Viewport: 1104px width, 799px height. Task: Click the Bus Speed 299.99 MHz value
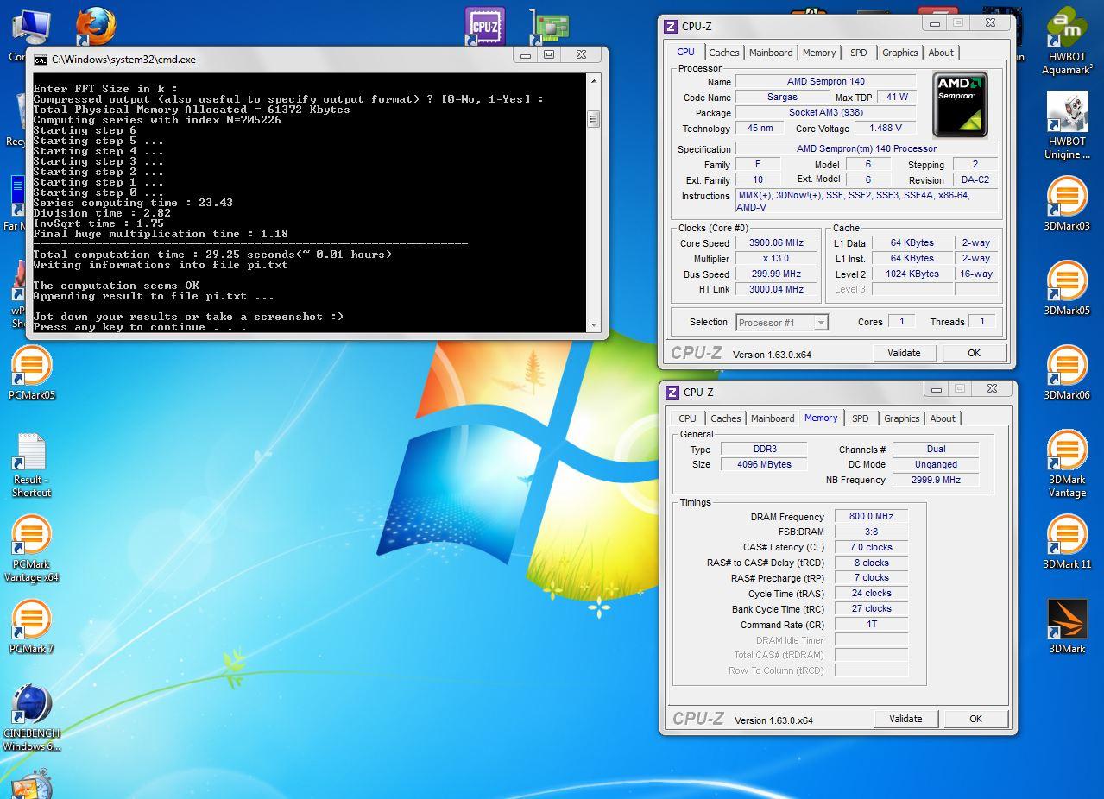(x=777, y=274)
